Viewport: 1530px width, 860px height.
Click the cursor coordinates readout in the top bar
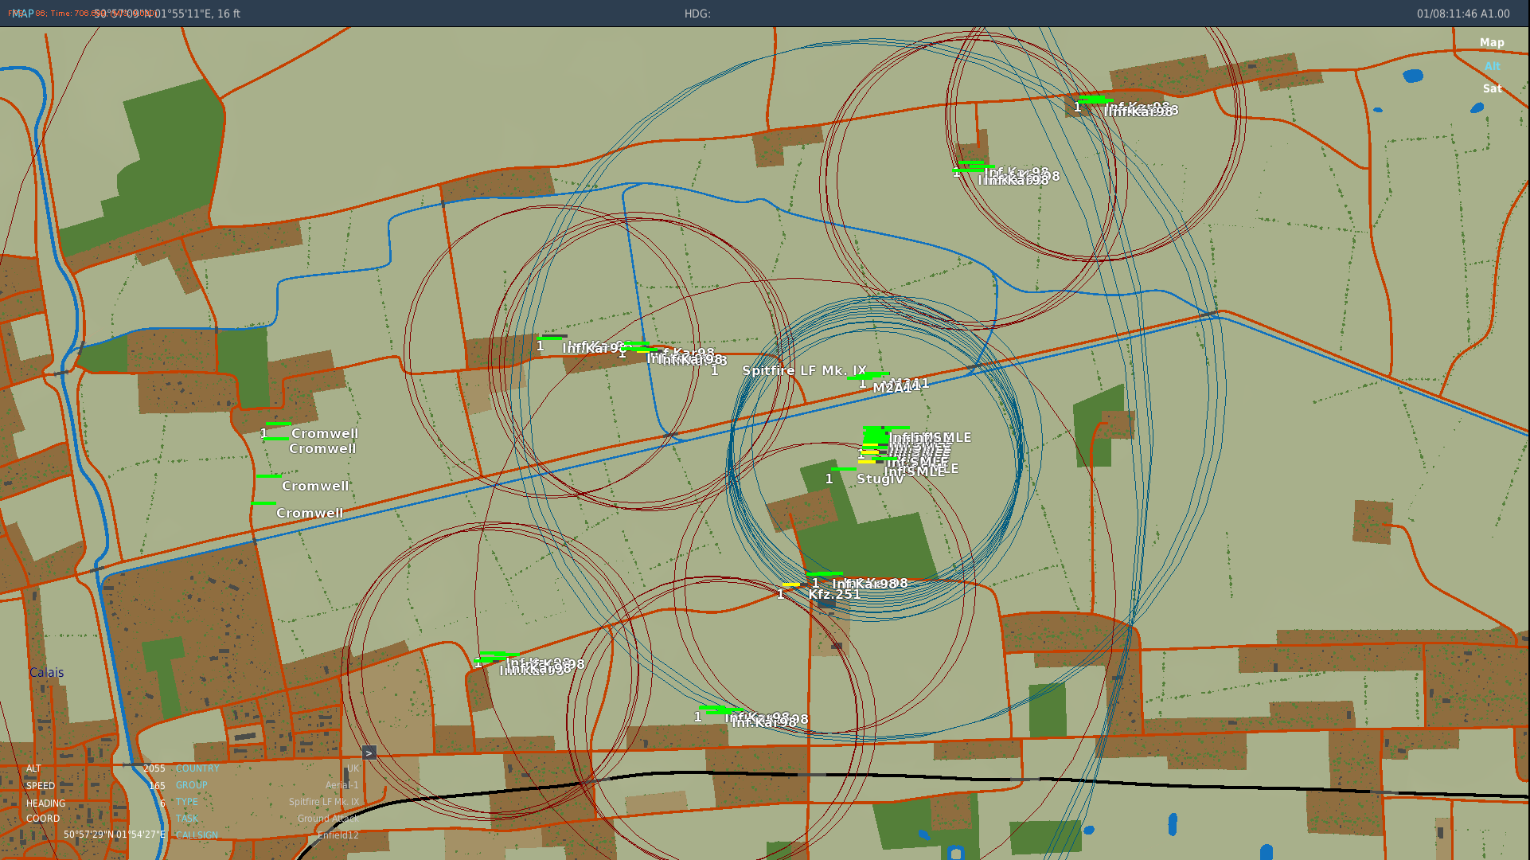pos(167,14)
